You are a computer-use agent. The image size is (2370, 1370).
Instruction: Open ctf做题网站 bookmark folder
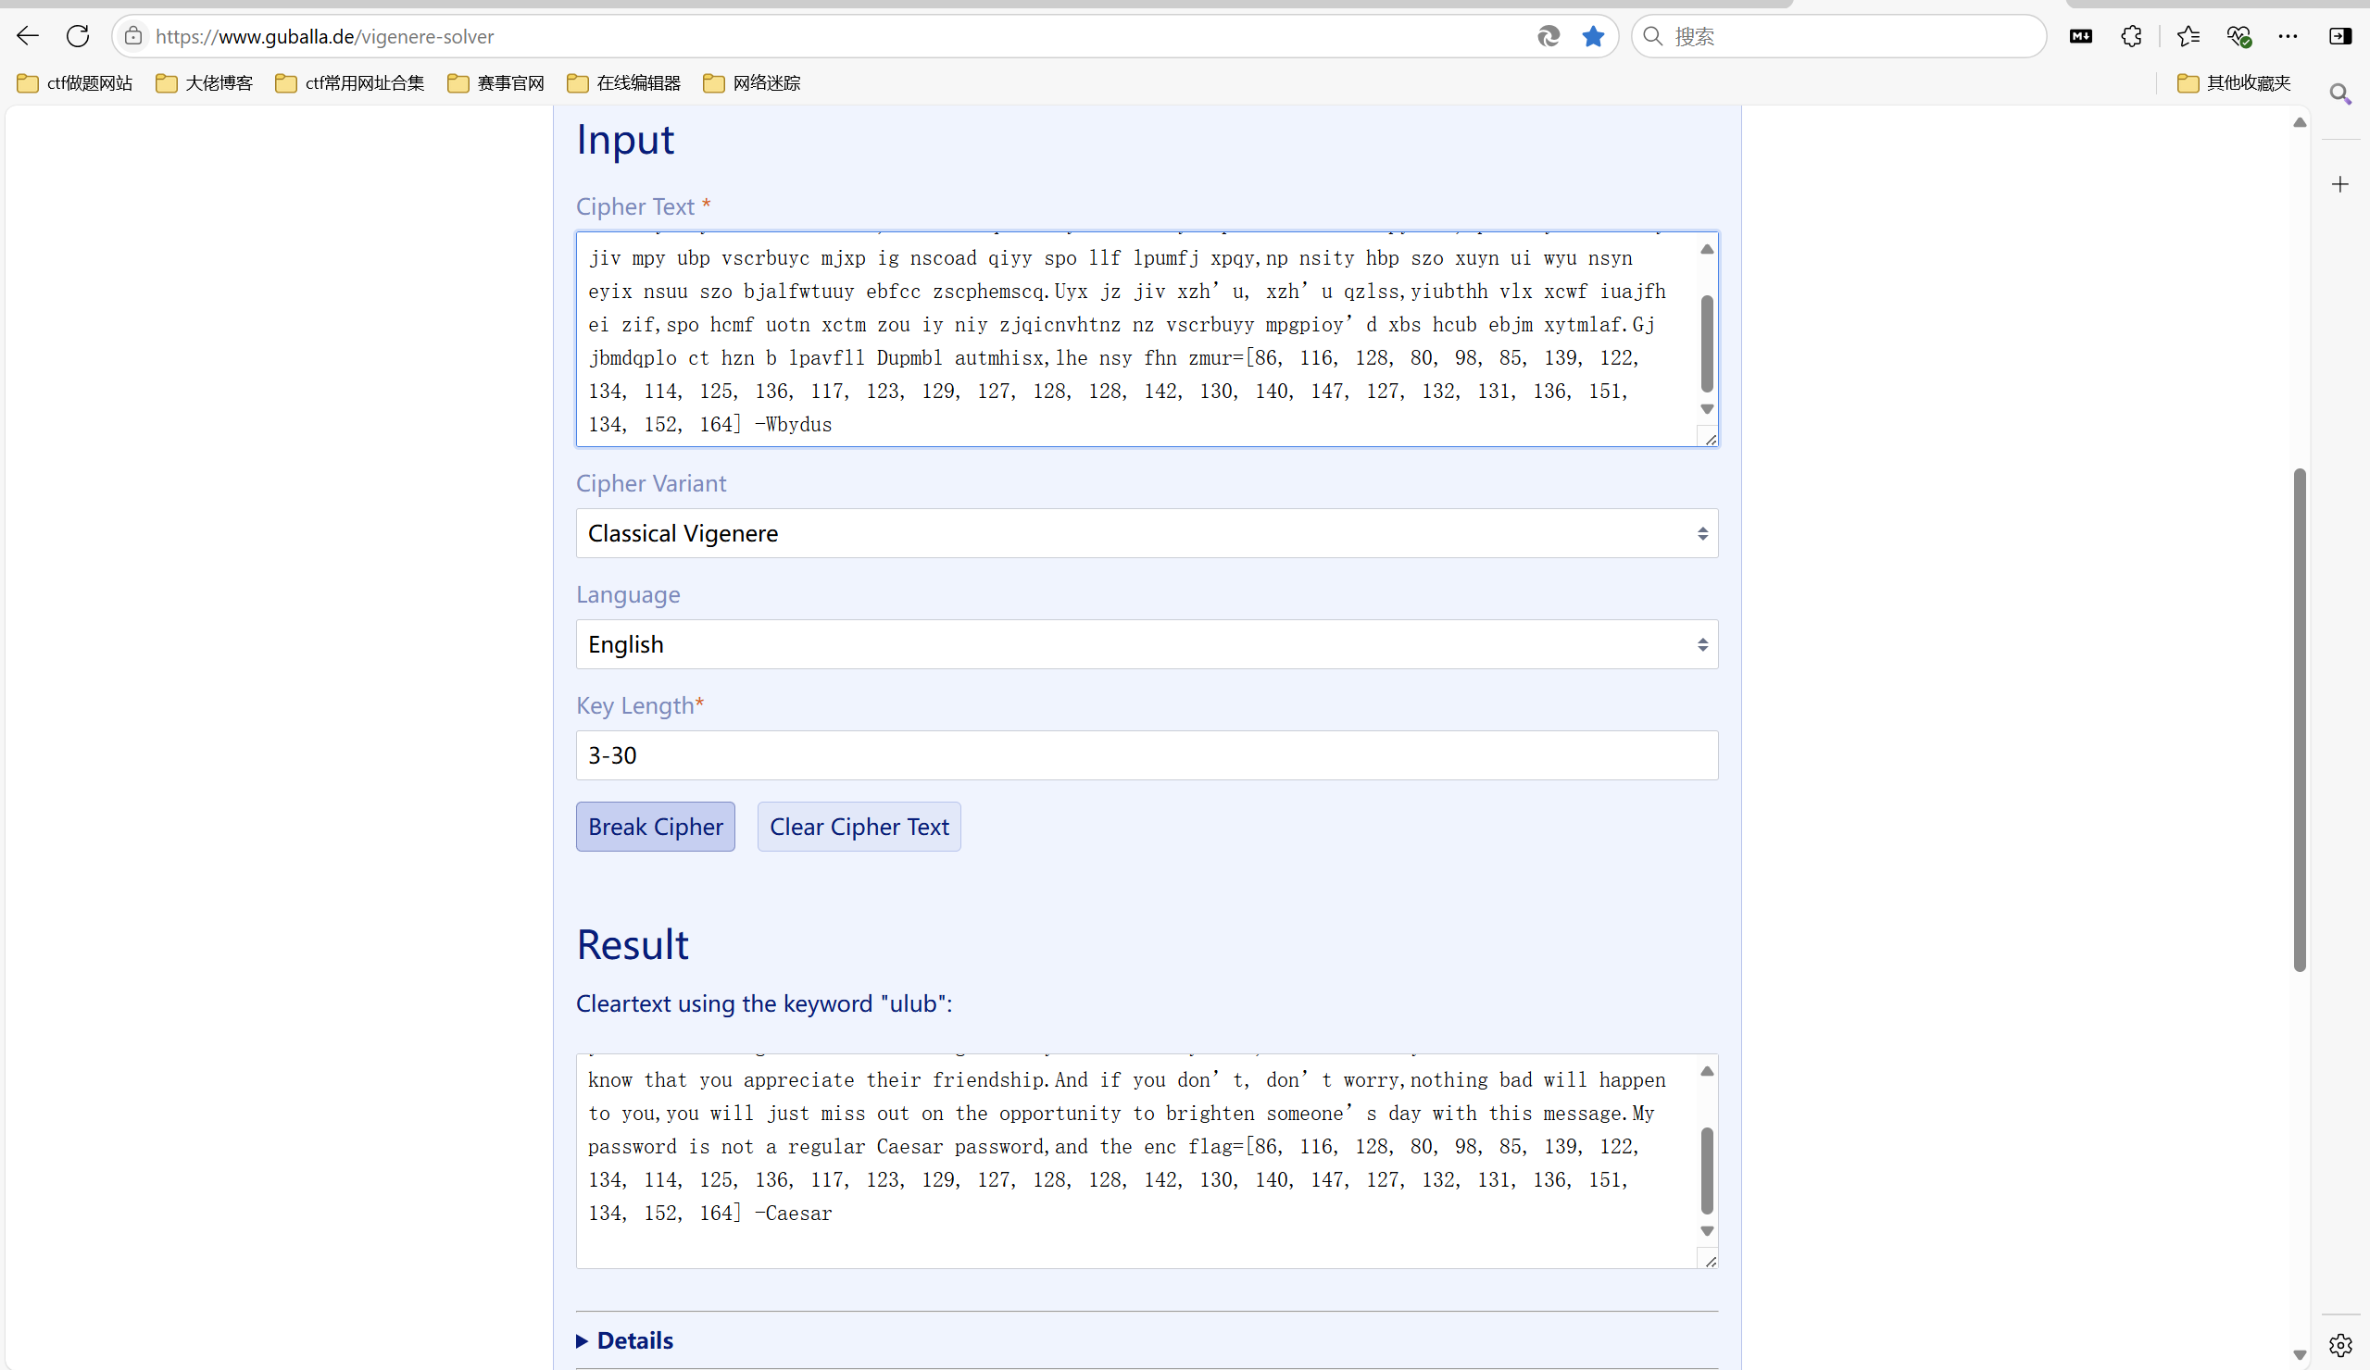[75, 82]
